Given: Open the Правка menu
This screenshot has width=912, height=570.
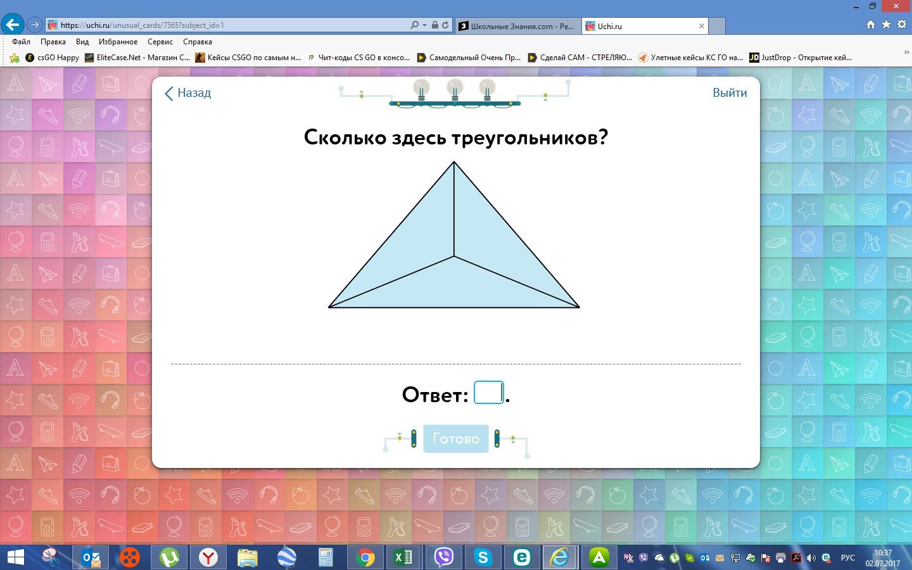Looking at the screenshot, I should pyautogui.click(x=53, y=42).
